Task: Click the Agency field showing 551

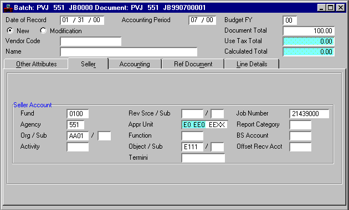Action: 75,125
